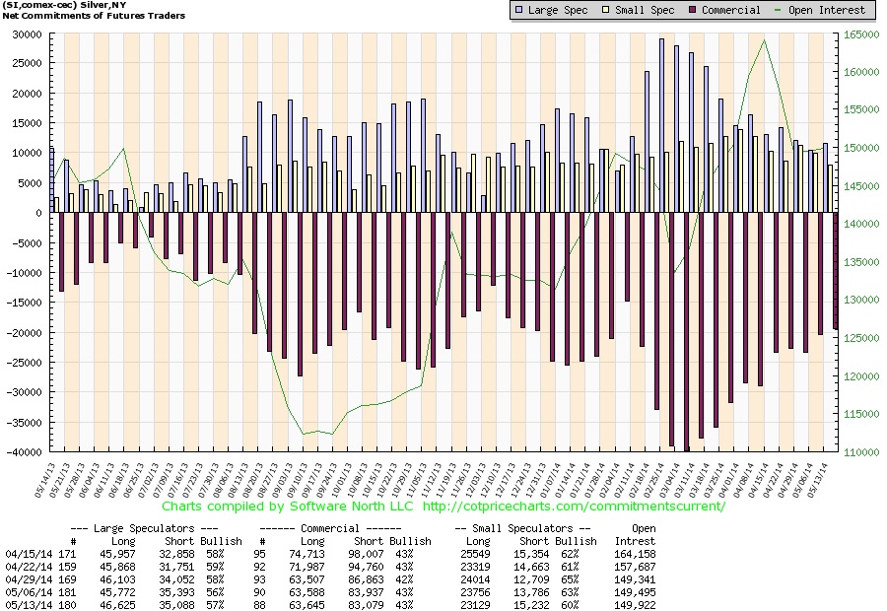Click the Small Spec legend color swatch
Viewport: 887px width, 611px height.
[605, 10]
